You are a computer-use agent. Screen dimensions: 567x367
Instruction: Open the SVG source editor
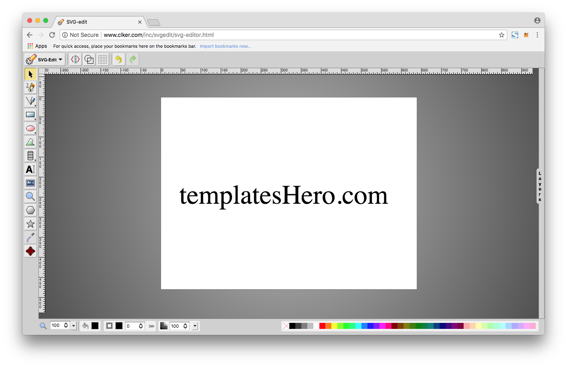click(x=75, y=59)
